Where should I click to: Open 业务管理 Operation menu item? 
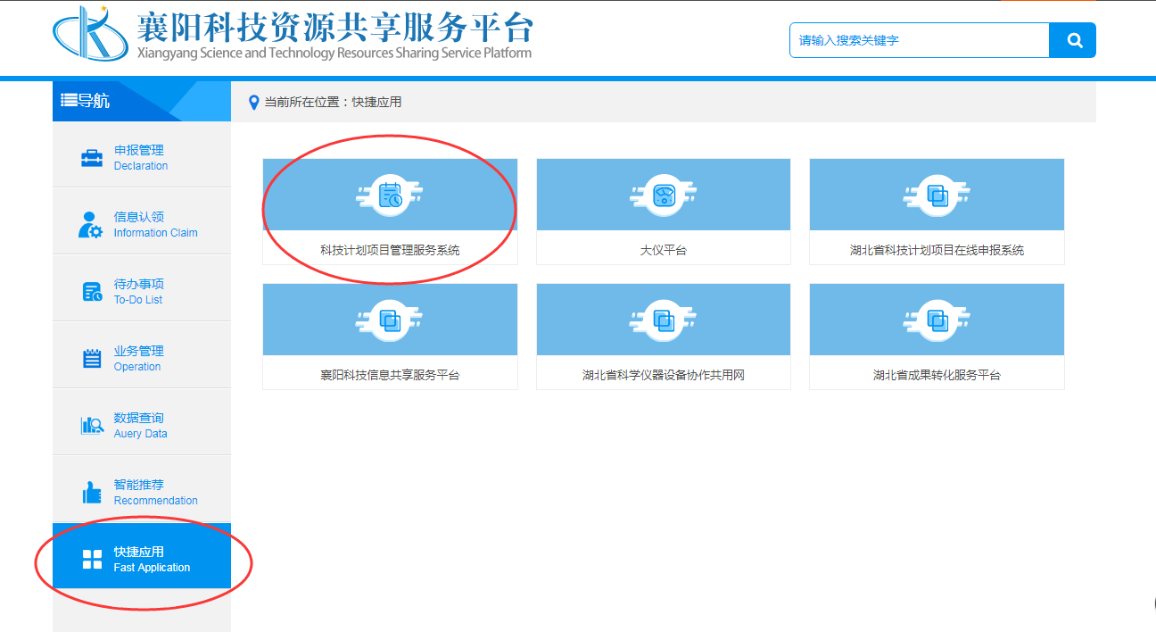[x=142, y=355]
